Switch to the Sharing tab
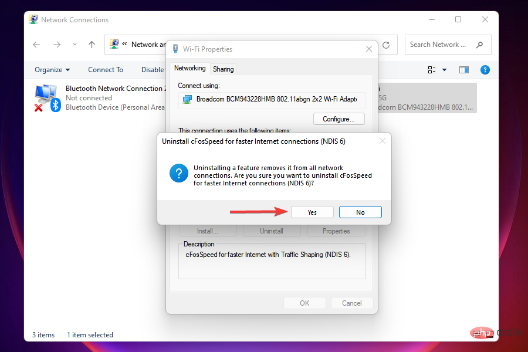 pyautogui.click(x=223, y=69)
